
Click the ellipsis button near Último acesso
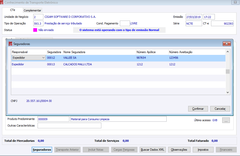[x=226, y=120]
